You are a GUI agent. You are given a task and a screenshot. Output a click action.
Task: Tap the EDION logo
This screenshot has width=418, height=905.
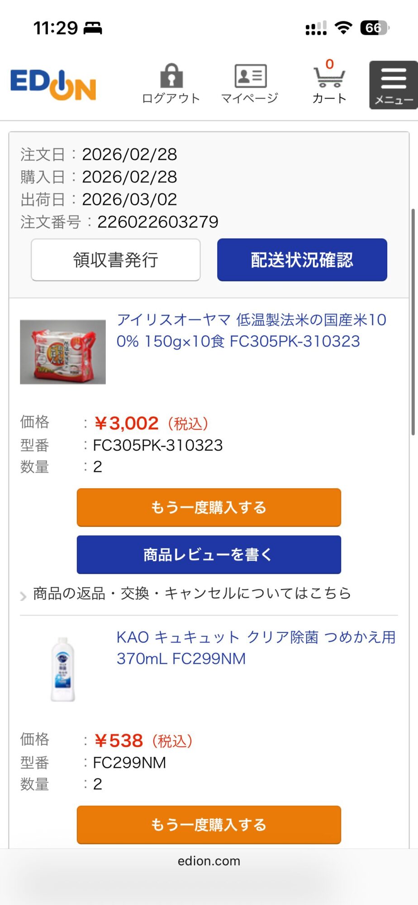coord(53,85)
